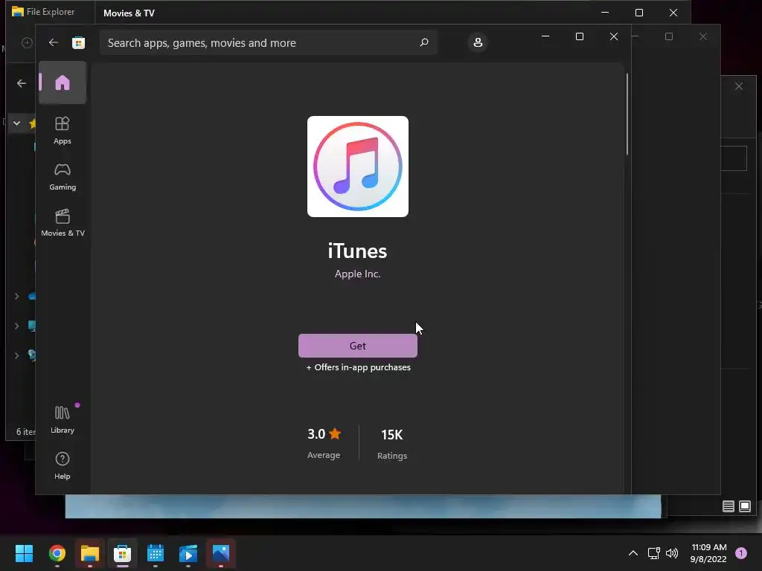Click the network status tray icon
Screen dimensions: 762x571
[x=653, y=553]
